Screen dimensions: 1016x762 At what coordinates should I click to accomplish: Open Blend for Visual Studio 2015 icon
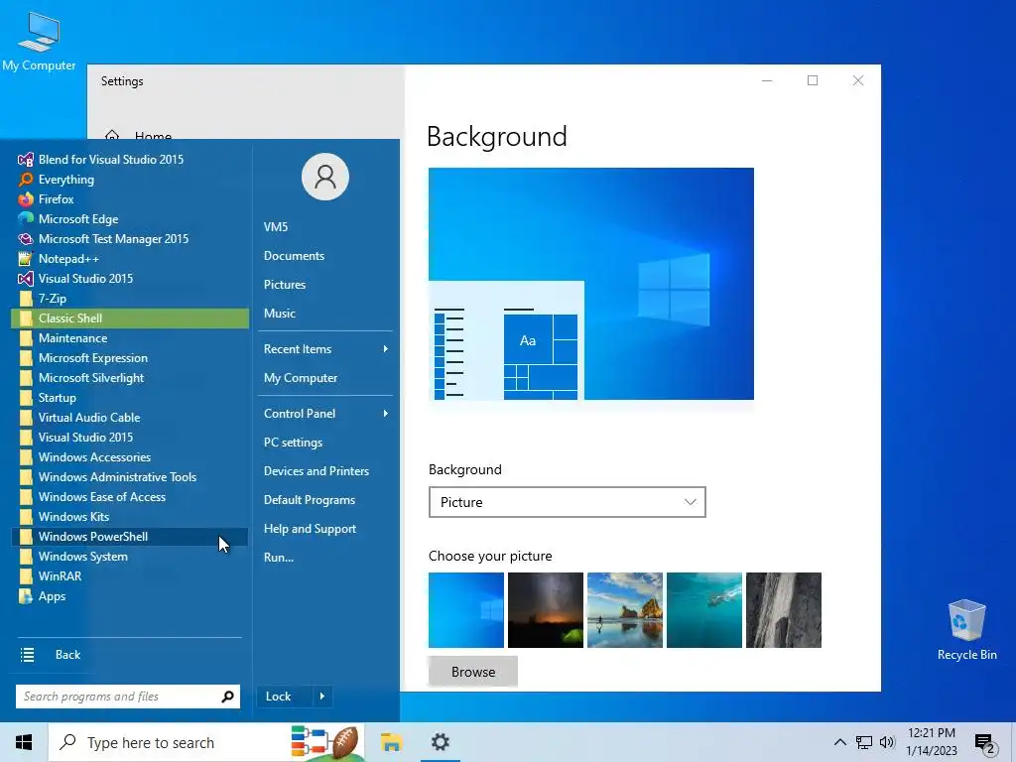coord(25,160)
